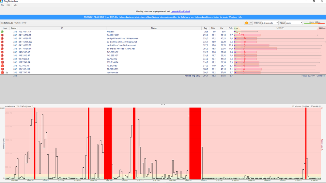Click IP address 92.79.230.2
326x183 pixels.
(24, 59)
